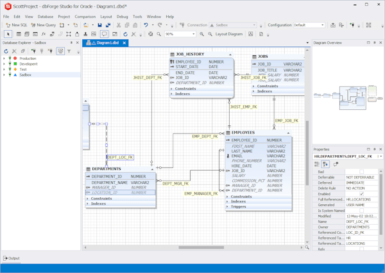Screen dimensions: 385x273
Task: Expand the Production connection node
Action: click(4, 58)
